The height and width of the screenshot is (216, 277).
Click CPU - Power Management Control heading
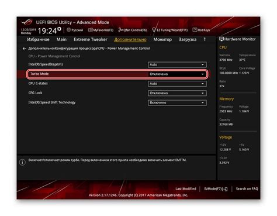54,56
